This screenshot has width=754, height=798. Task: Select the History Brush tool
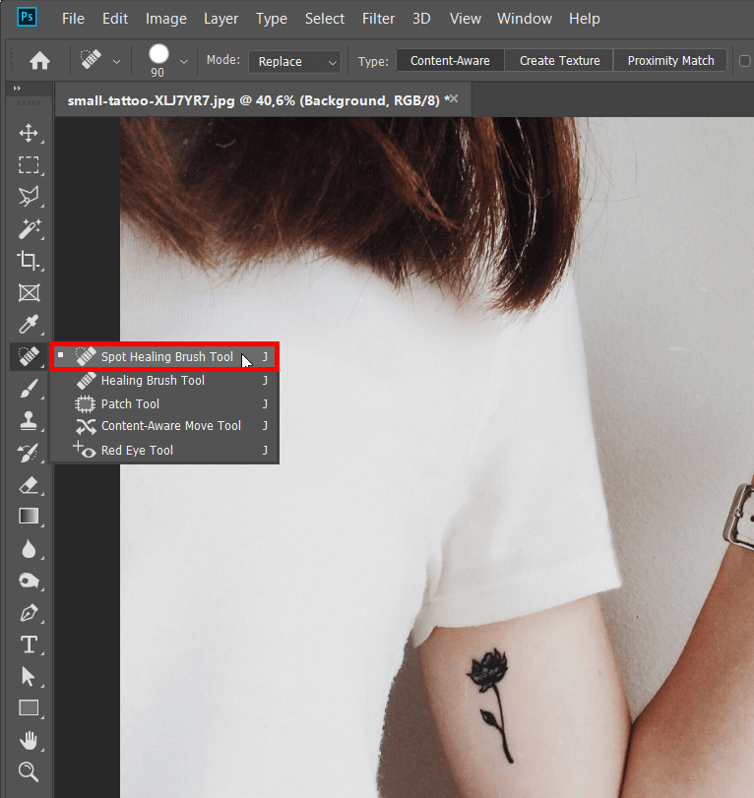[x=29, y=453]
